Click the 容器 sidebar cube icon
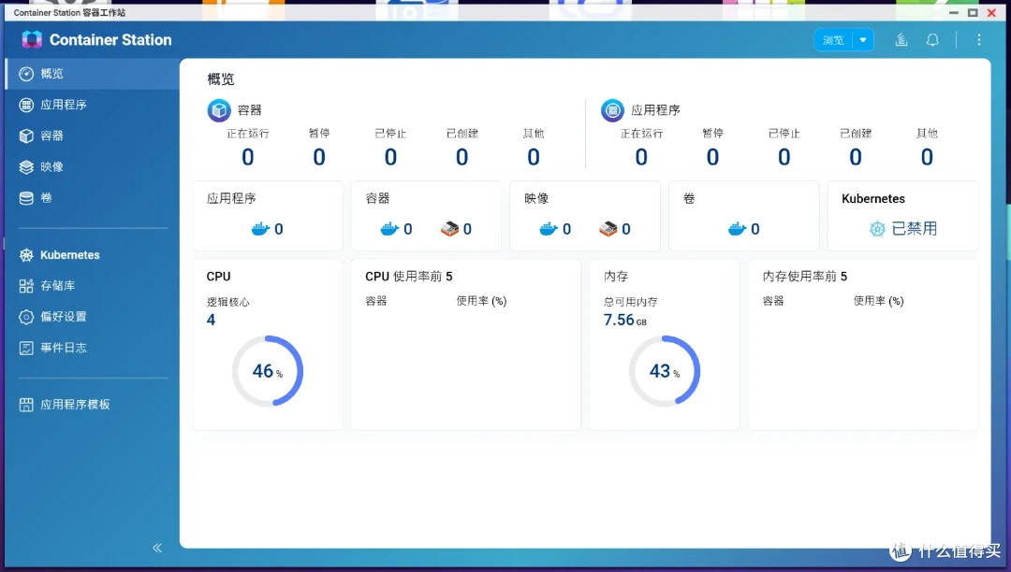Screen dimensions: 1011x572 26,136
